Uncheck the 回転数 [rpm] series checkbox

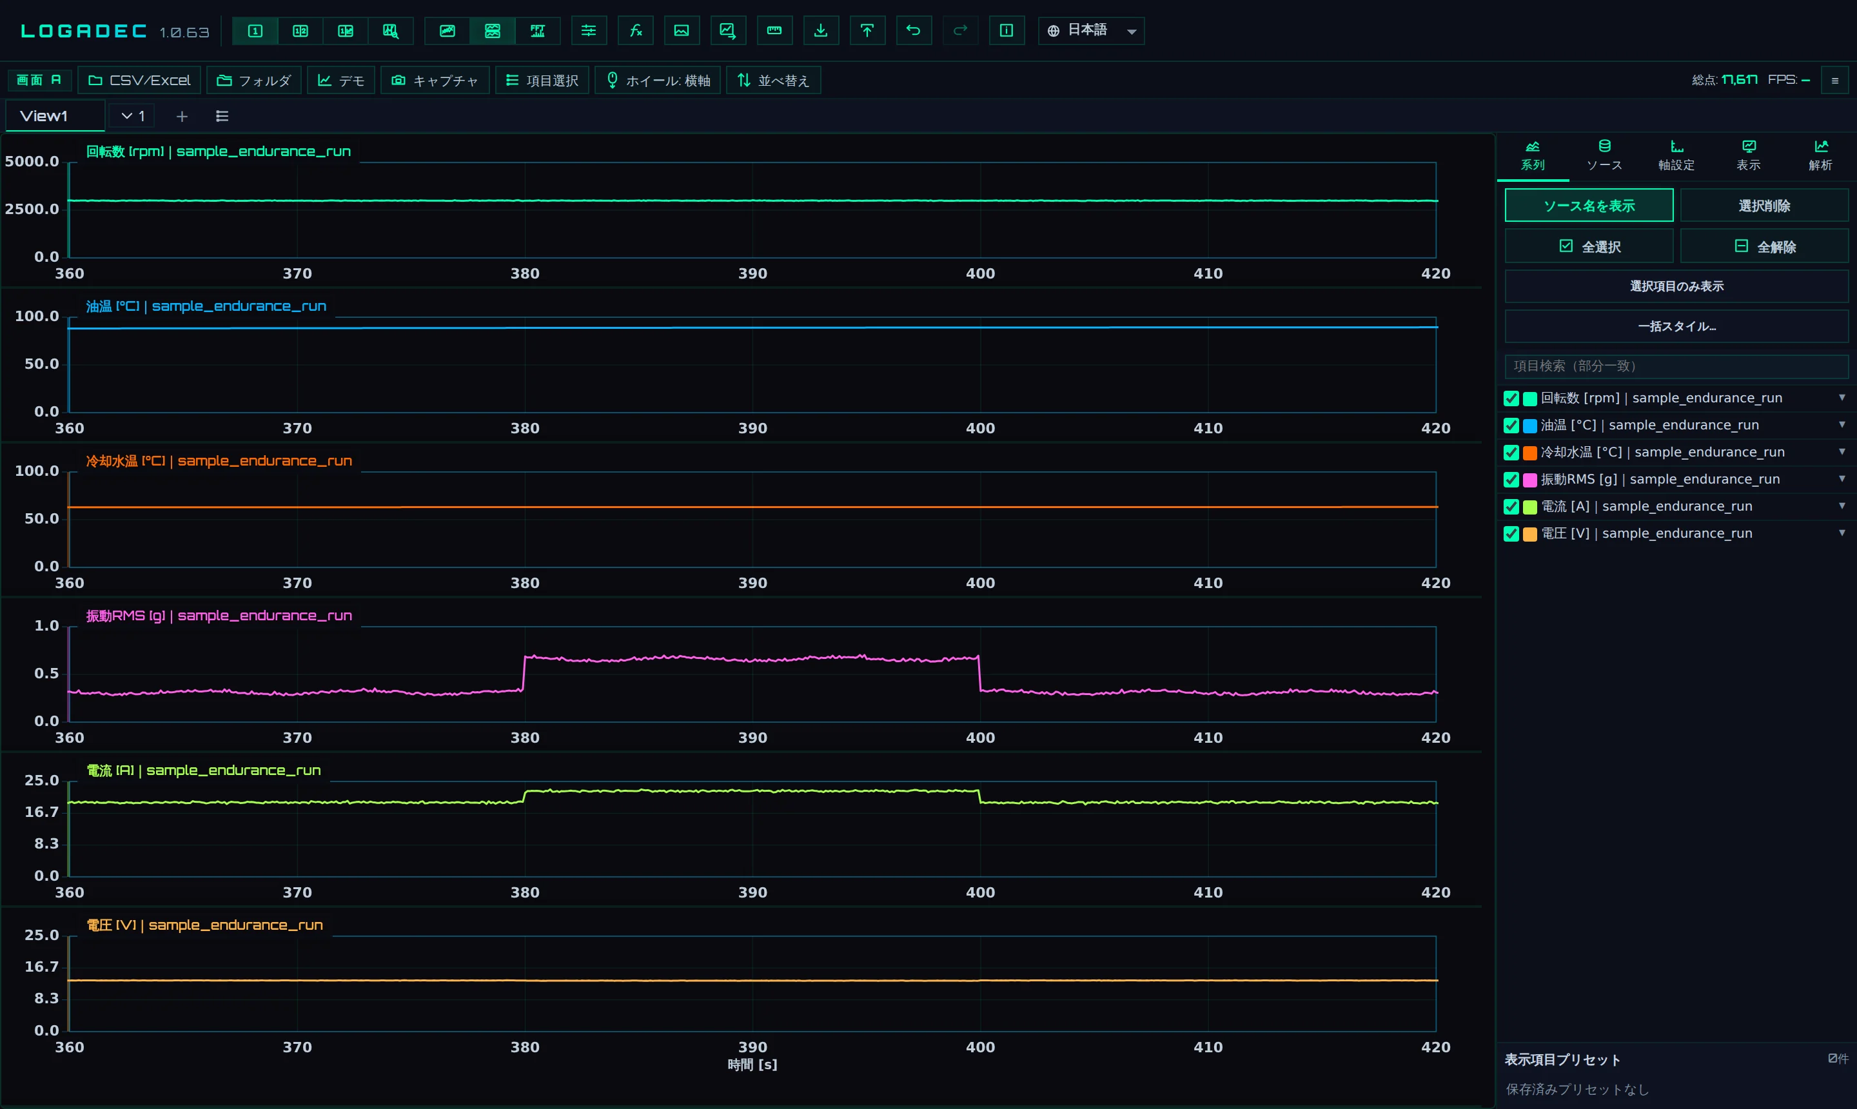pyautogui.click(x=1511, y=398)
